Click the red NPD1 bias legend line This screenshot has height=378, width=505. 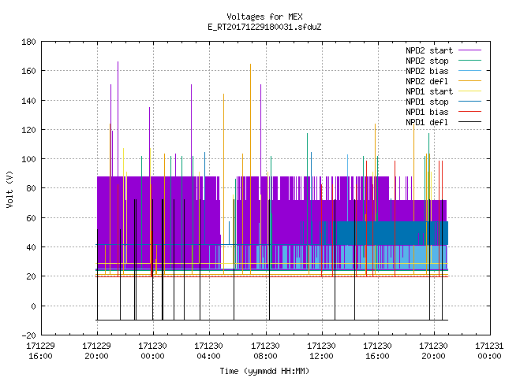coord(470,112)
